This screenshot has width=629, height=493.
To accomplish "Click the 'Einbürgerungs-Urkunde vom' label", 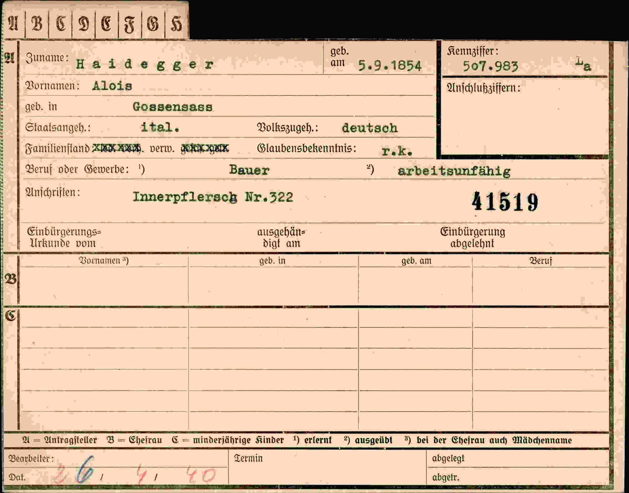I will pos(64,238).
